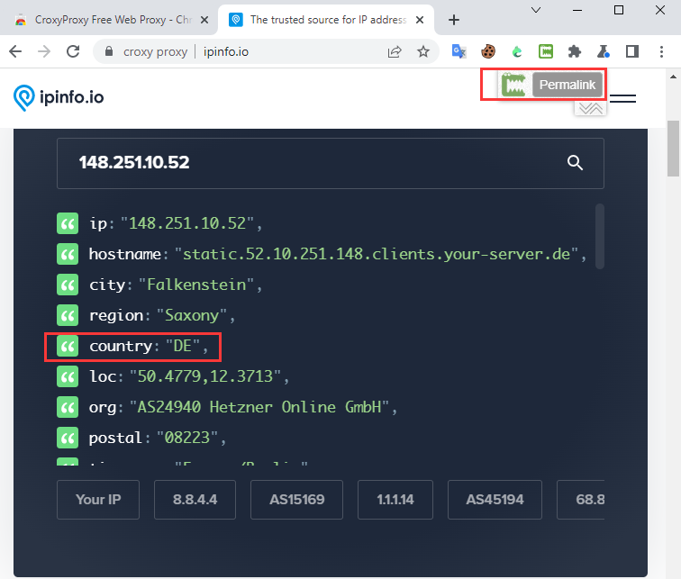681x579 pixels.
Task: Select the AS45194 example button
Action: tap(495, 500)
